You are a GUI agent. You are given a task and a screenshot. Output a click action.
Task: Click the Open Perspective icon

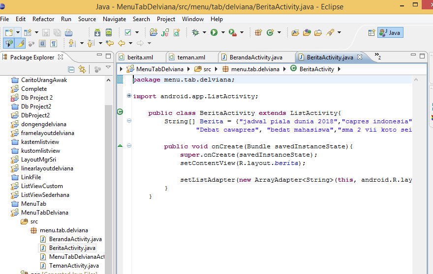(371, 32)
